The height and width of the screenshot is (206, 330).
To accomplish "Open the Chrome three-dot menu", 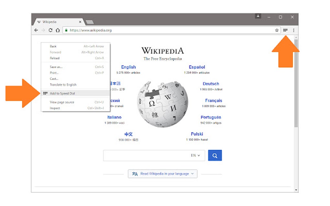I will tap(293, 30).
